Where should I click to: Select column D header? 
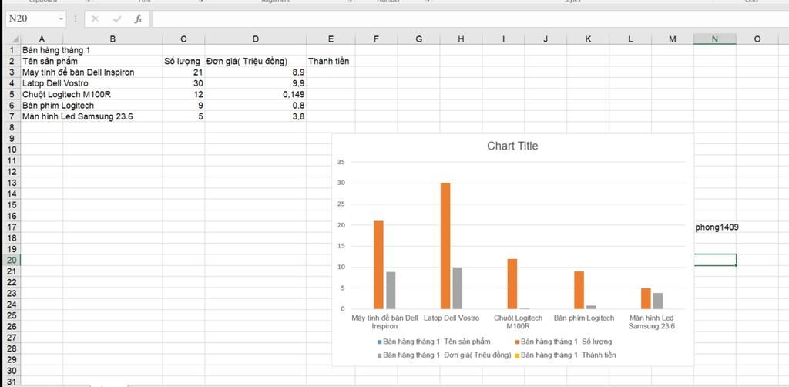click(256, 39)
